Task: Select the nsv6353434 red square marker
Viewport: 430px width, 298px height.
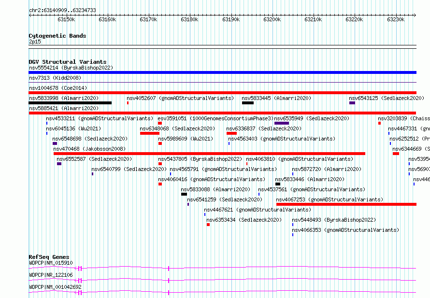Action: click(208, 225)
